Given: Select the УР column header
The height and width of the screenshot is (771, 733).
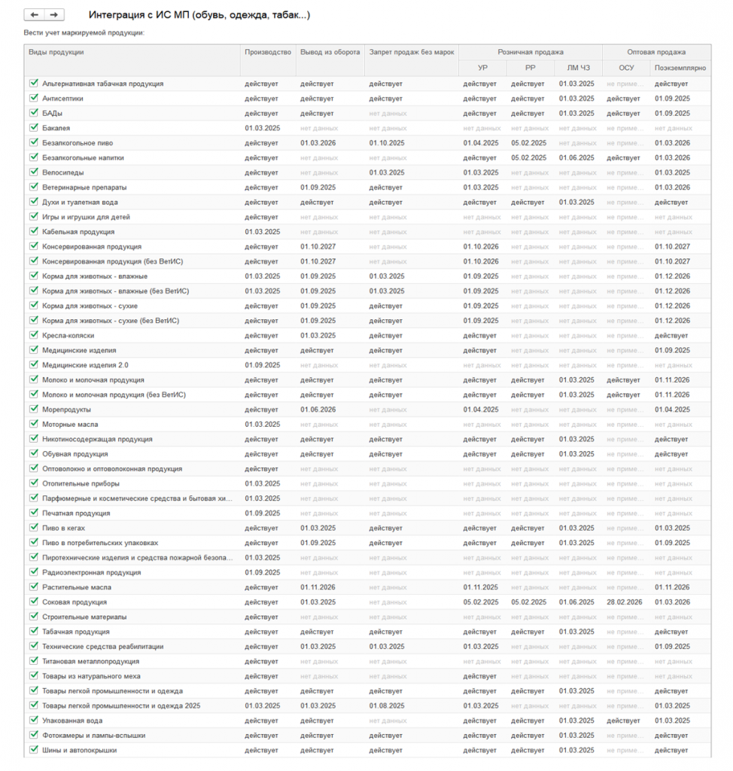Looking at the screenshot, I should click(482, 68).
